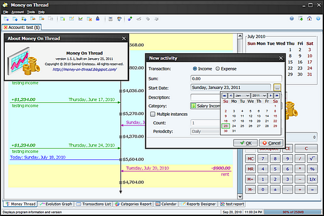Screen dimensions: 324x216
Task: Click the blue help question mark icon
Action: 292,18
